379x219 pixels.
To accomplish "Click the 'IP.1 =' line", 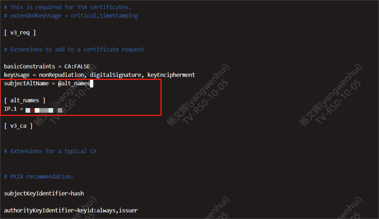I will 33,109.
